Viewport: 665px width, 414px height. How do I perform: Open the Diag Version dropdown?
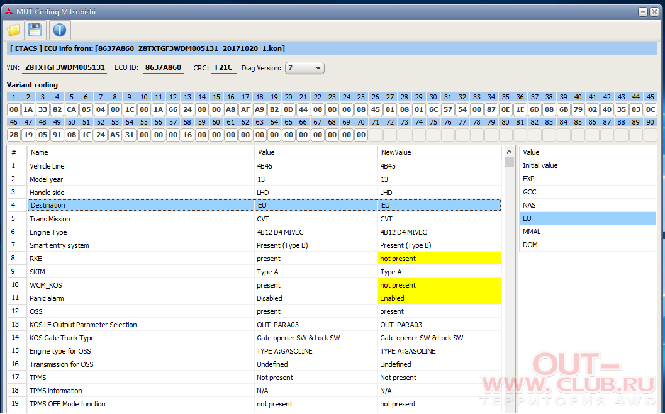tap(305, 68)
